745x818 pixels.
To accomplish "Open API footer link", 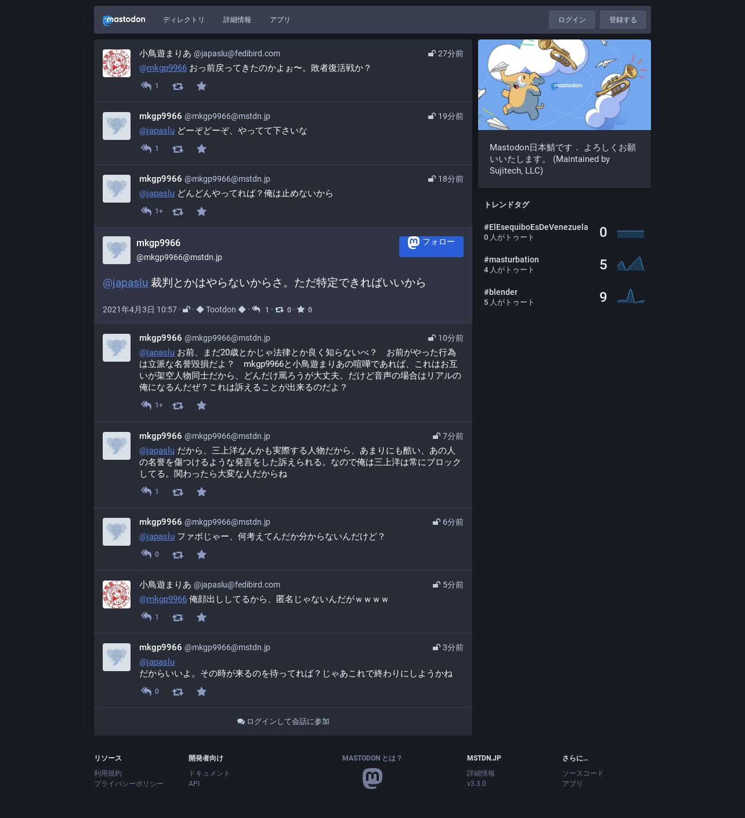I will point(194,784).
